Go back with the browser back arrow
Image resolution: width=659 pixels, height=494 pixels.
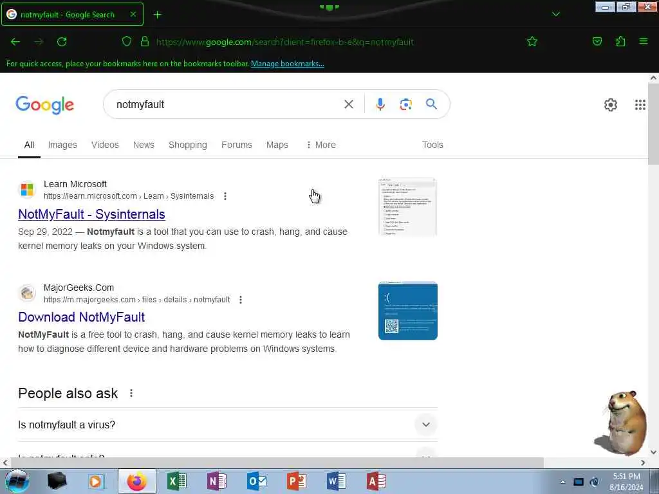point(15,42)
